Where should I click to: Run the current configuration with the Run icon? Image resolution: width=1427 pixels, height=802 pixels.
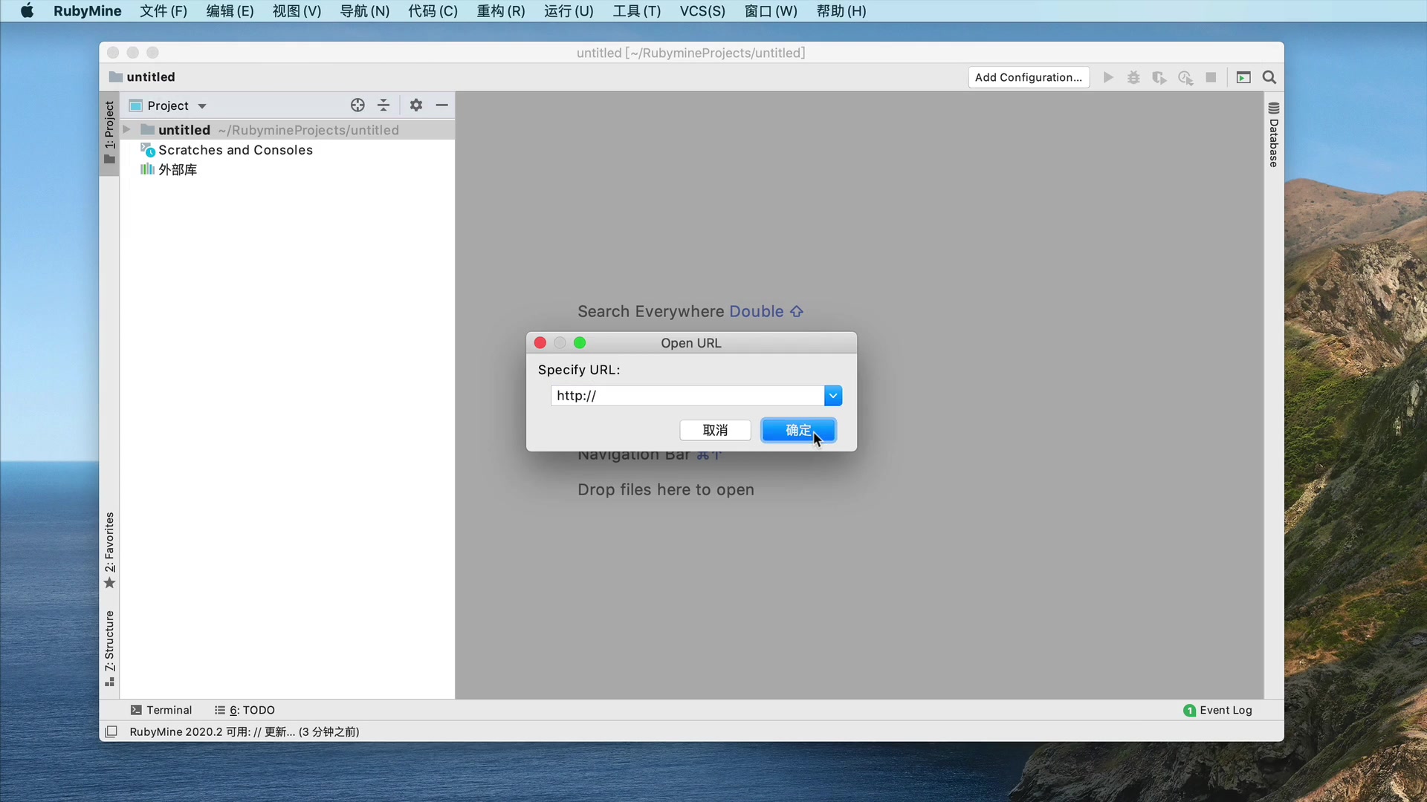pos(1107,77)
